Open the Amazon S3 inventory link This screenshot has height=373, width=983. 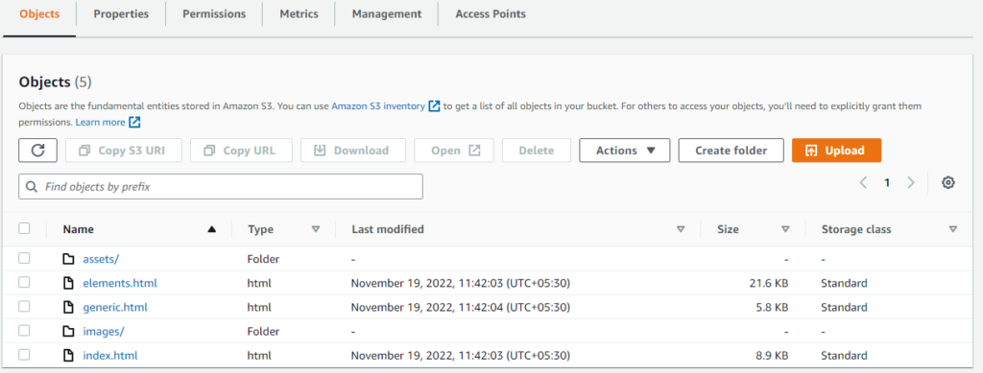[x=378, y=105]
